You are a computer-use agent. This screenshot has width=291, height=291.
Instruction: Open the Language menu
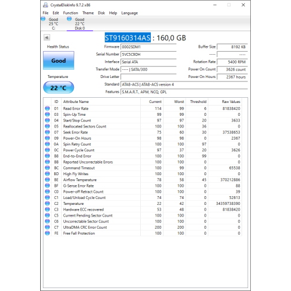(x=130, y=13)
